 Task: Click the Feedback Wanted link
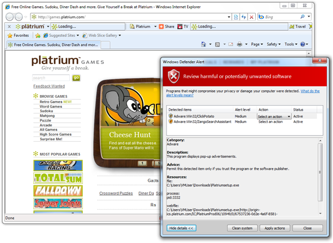[49, 86]
